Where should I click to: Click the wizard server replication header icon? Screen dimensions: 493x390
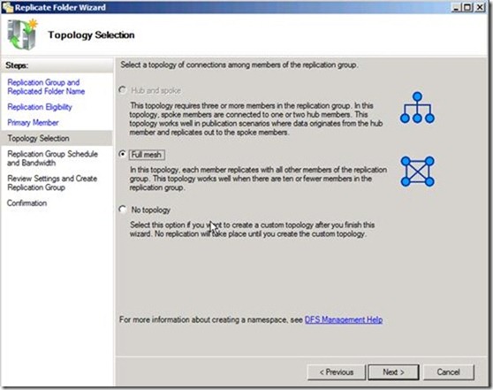[22, 34]
